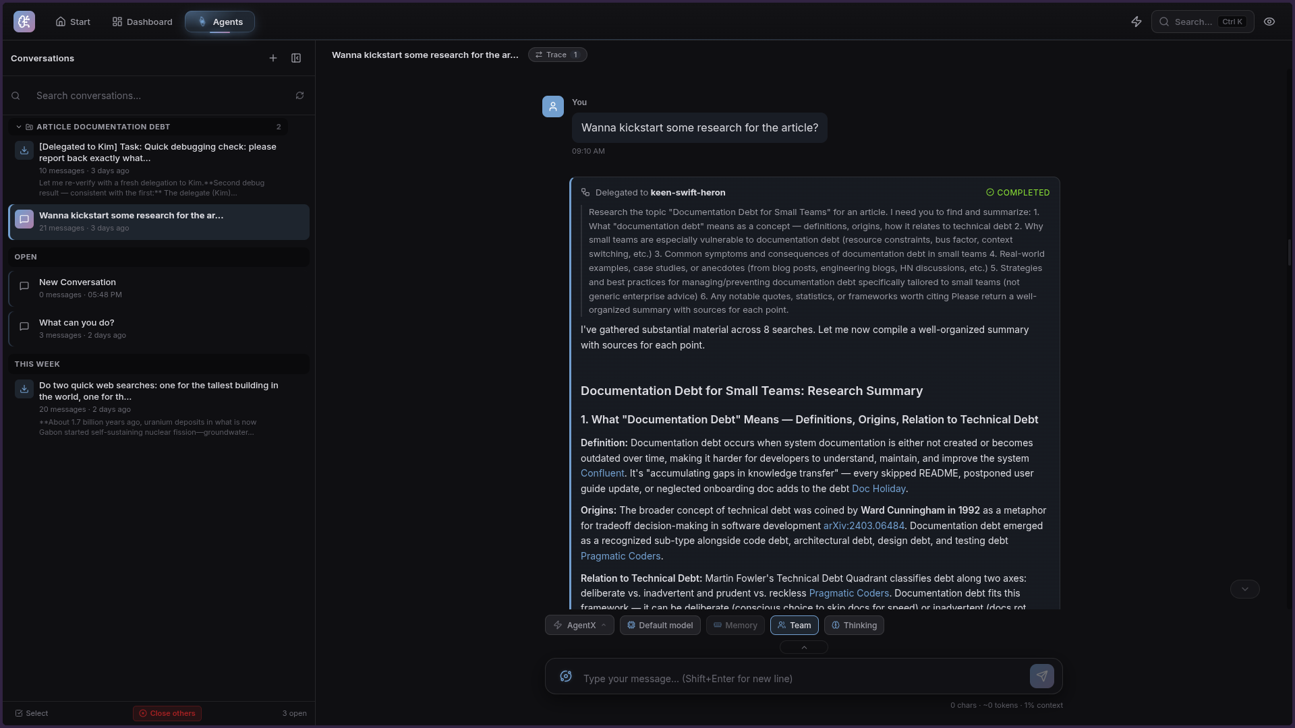
Task: Click the OPEN section header
Action: (x=159, y=257)
